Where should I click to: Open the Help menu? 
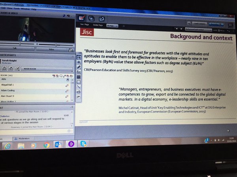point(34,9)
